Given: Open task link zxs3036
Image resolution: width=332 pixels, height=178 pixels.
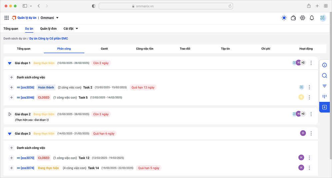Looking at the screenshot, I should tap(27, 88).
